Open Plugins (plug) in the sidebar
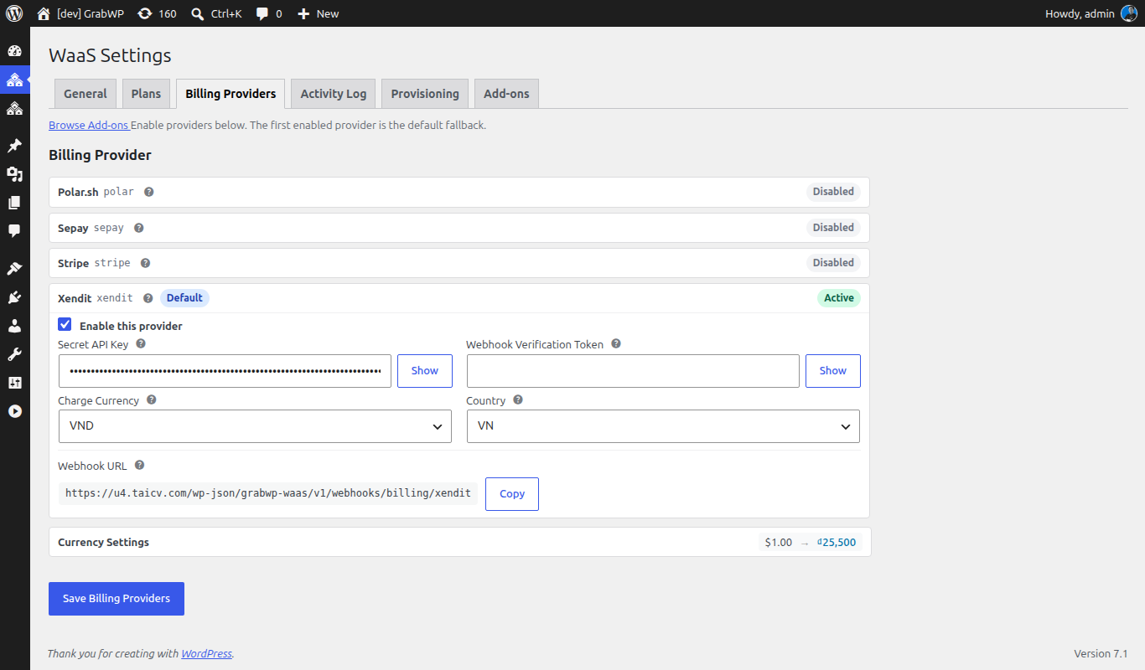1145x670 pixels. pos(14,297)
